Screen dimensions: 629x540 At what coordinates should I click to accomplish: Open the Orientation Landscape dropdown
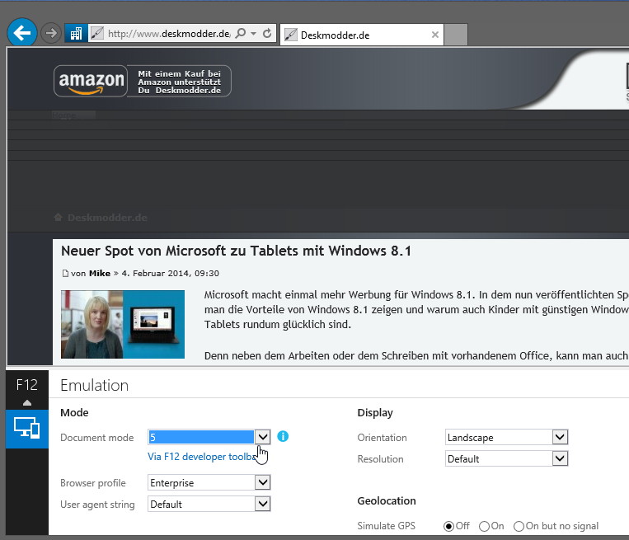pos(507,437)
